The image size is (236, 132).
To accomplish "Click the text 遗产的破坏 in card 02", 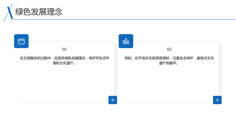I will [168, 63].
